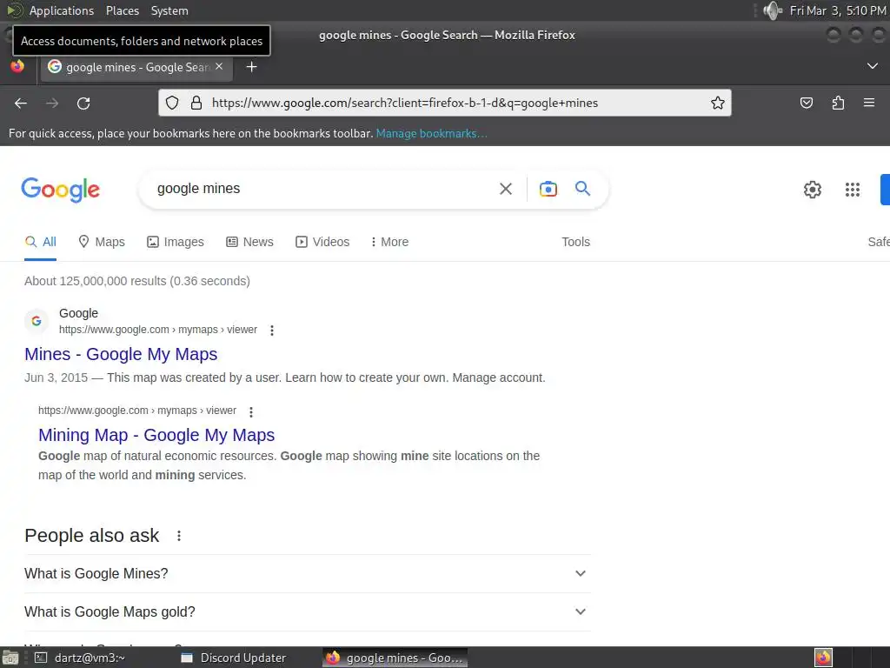Bookmark this page with the star icon
Viewport: 890px width, 668px height.
717,103
